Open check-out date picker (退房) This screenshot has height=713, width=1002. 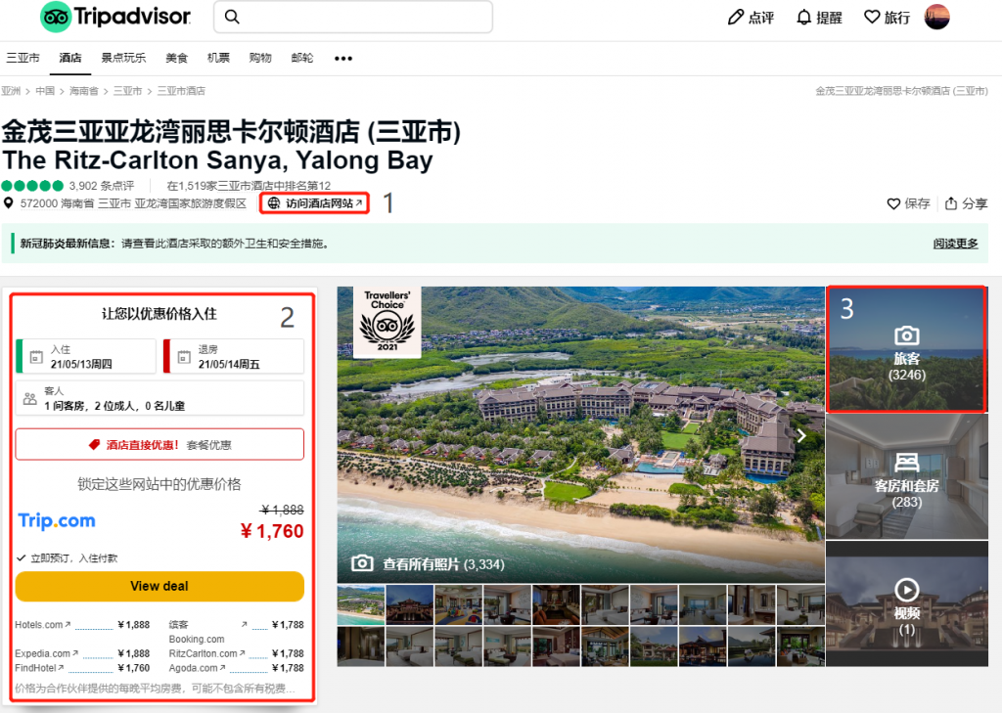tap(233, 356)
